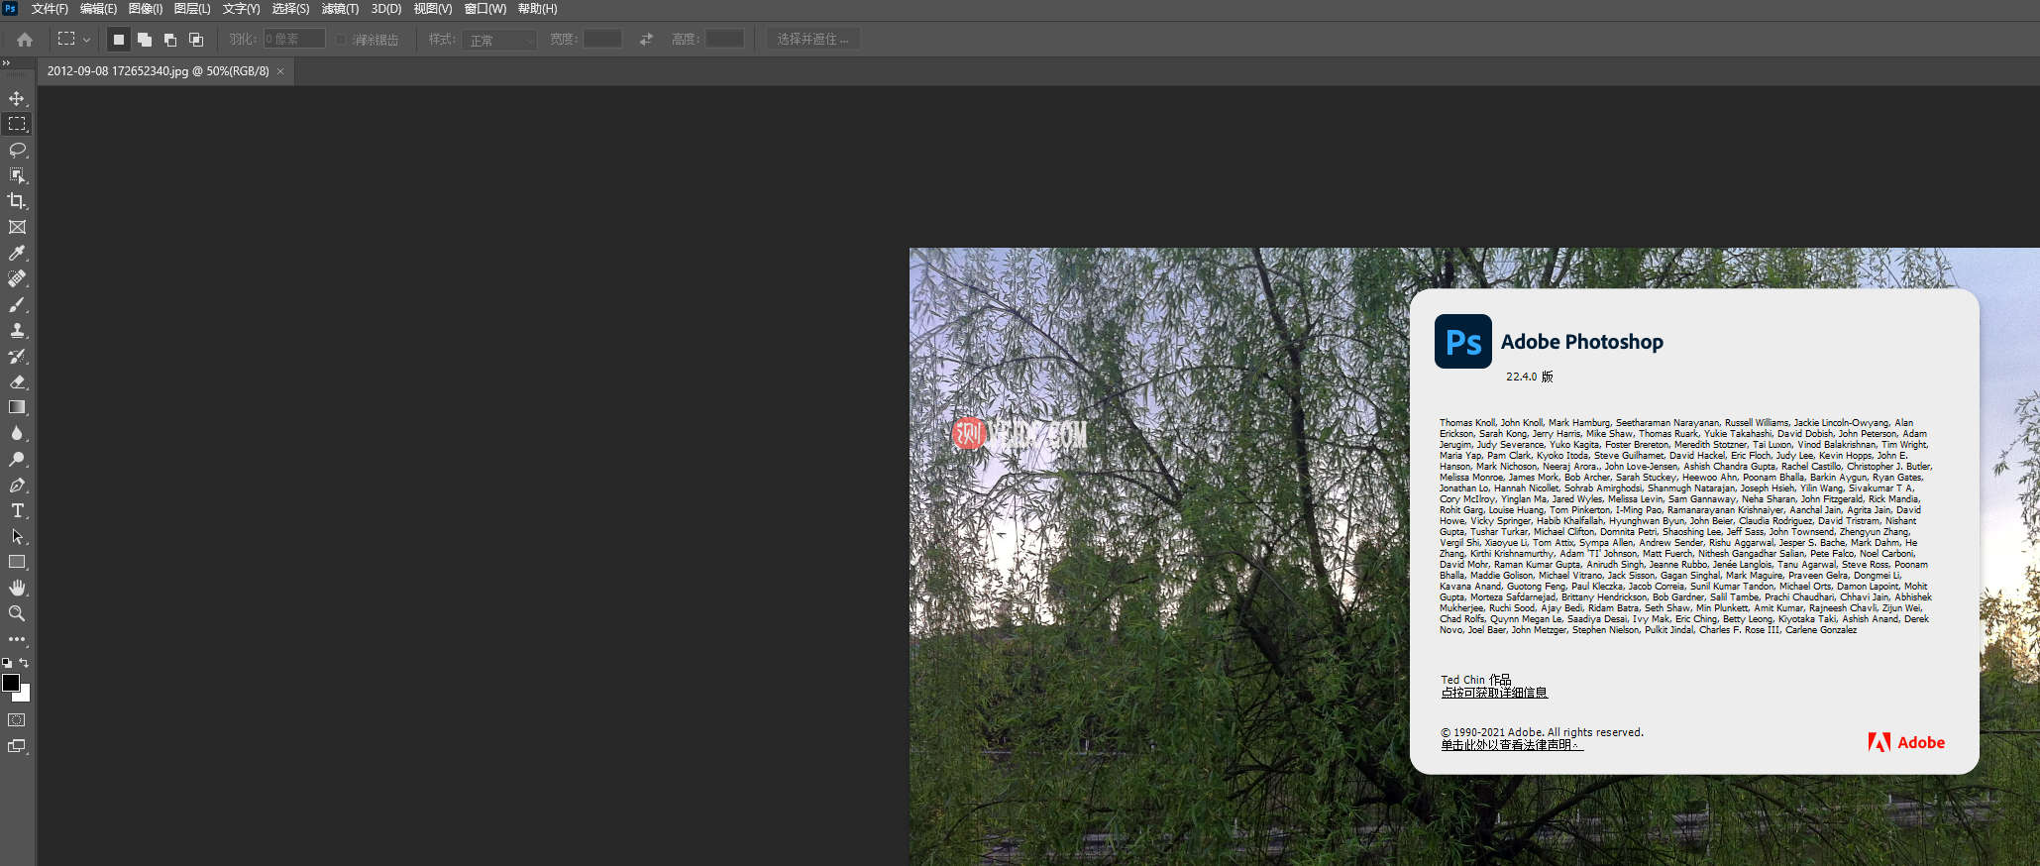Select the Pen tool
The width and height of the screenshot is (2040, 866).
pyautogui.click(x=17, y=485)
